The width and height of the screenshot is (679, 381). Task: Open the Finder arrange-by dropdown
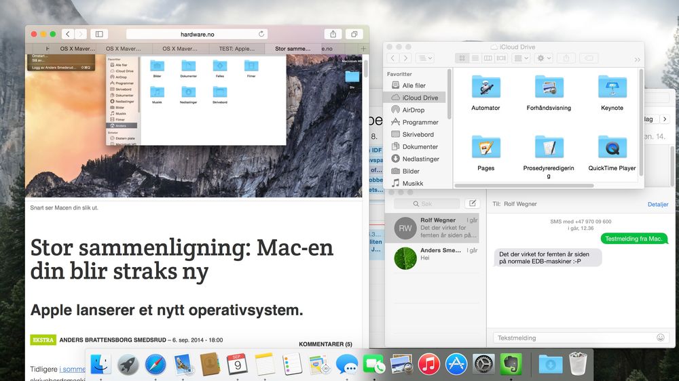pos(521,58)
